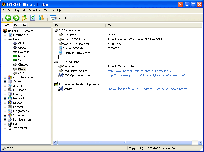
Task: Expand the Programvare node
Action: 5,111
